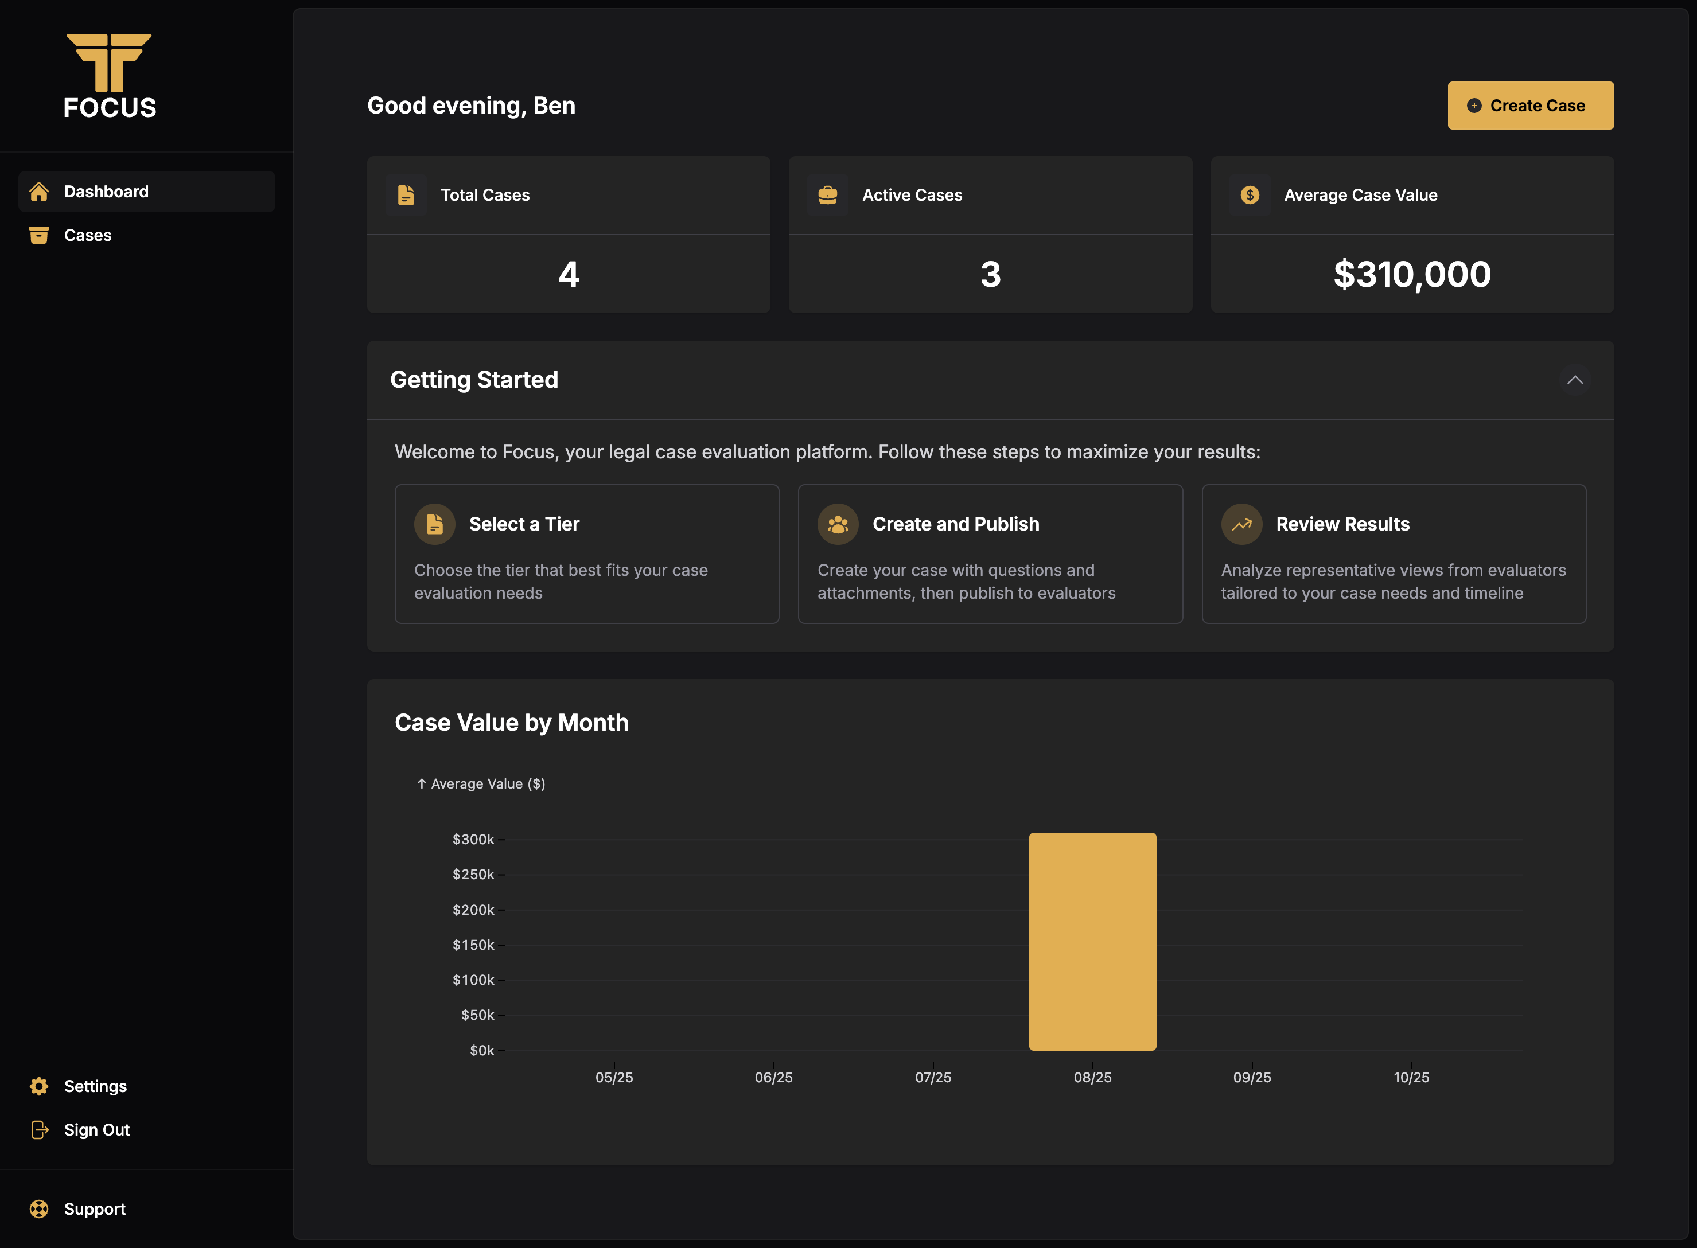Click the Review Results trend arrow icon
This screenshot has width=1697, height=1248.
pos(1241,524)
